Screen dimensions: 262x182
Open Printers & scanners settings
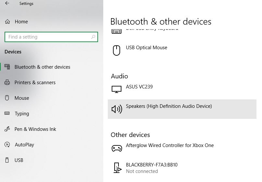tap(35, 83)
